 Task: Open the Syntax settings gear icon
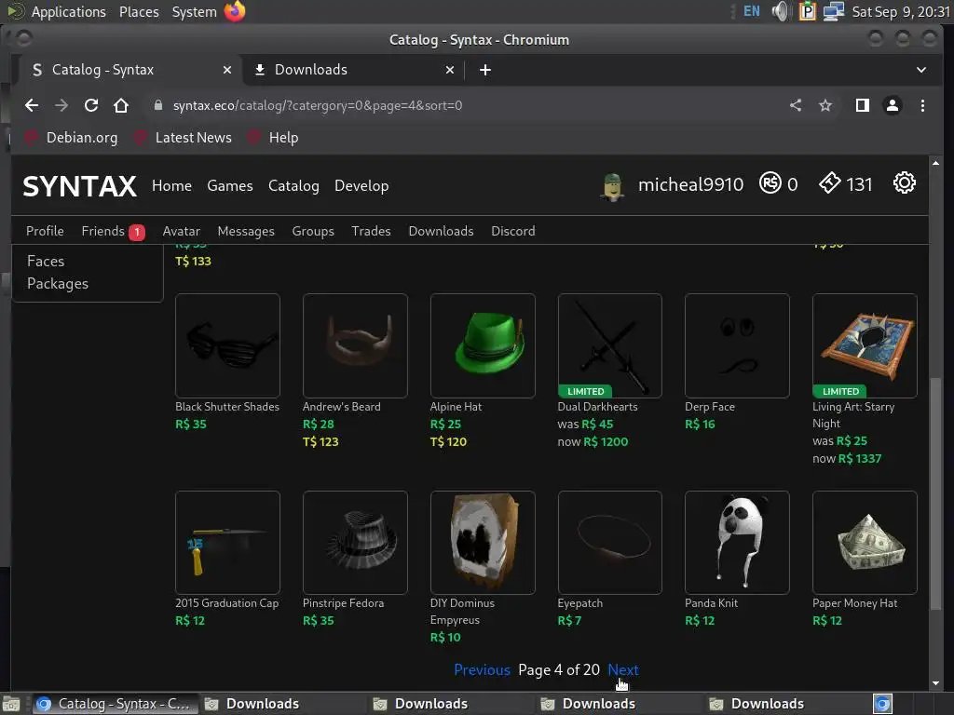coord(904,183)
